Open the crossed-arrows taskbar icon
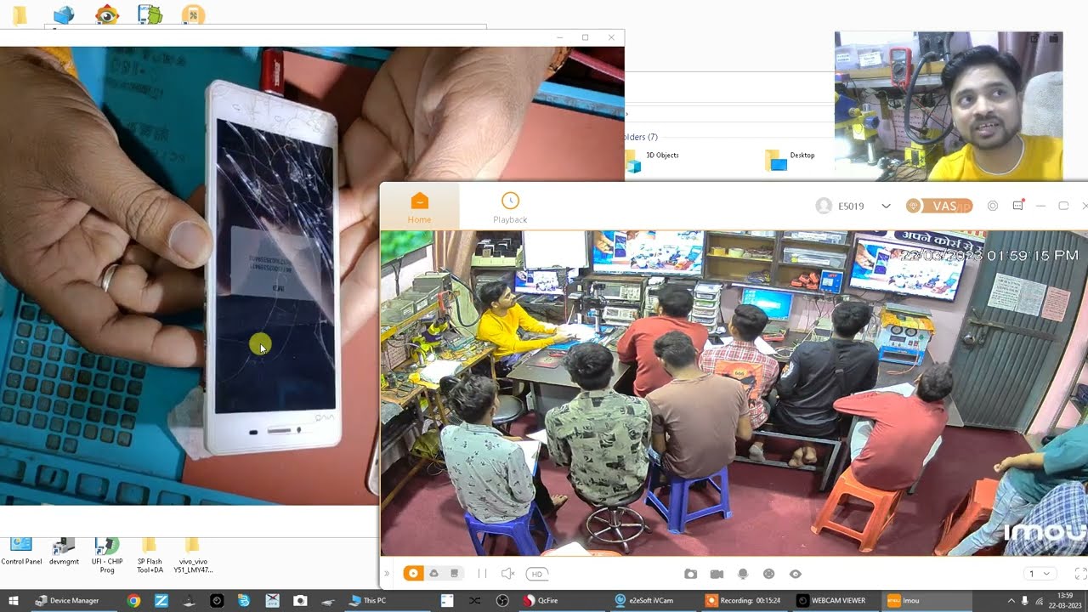 [474, 600]
